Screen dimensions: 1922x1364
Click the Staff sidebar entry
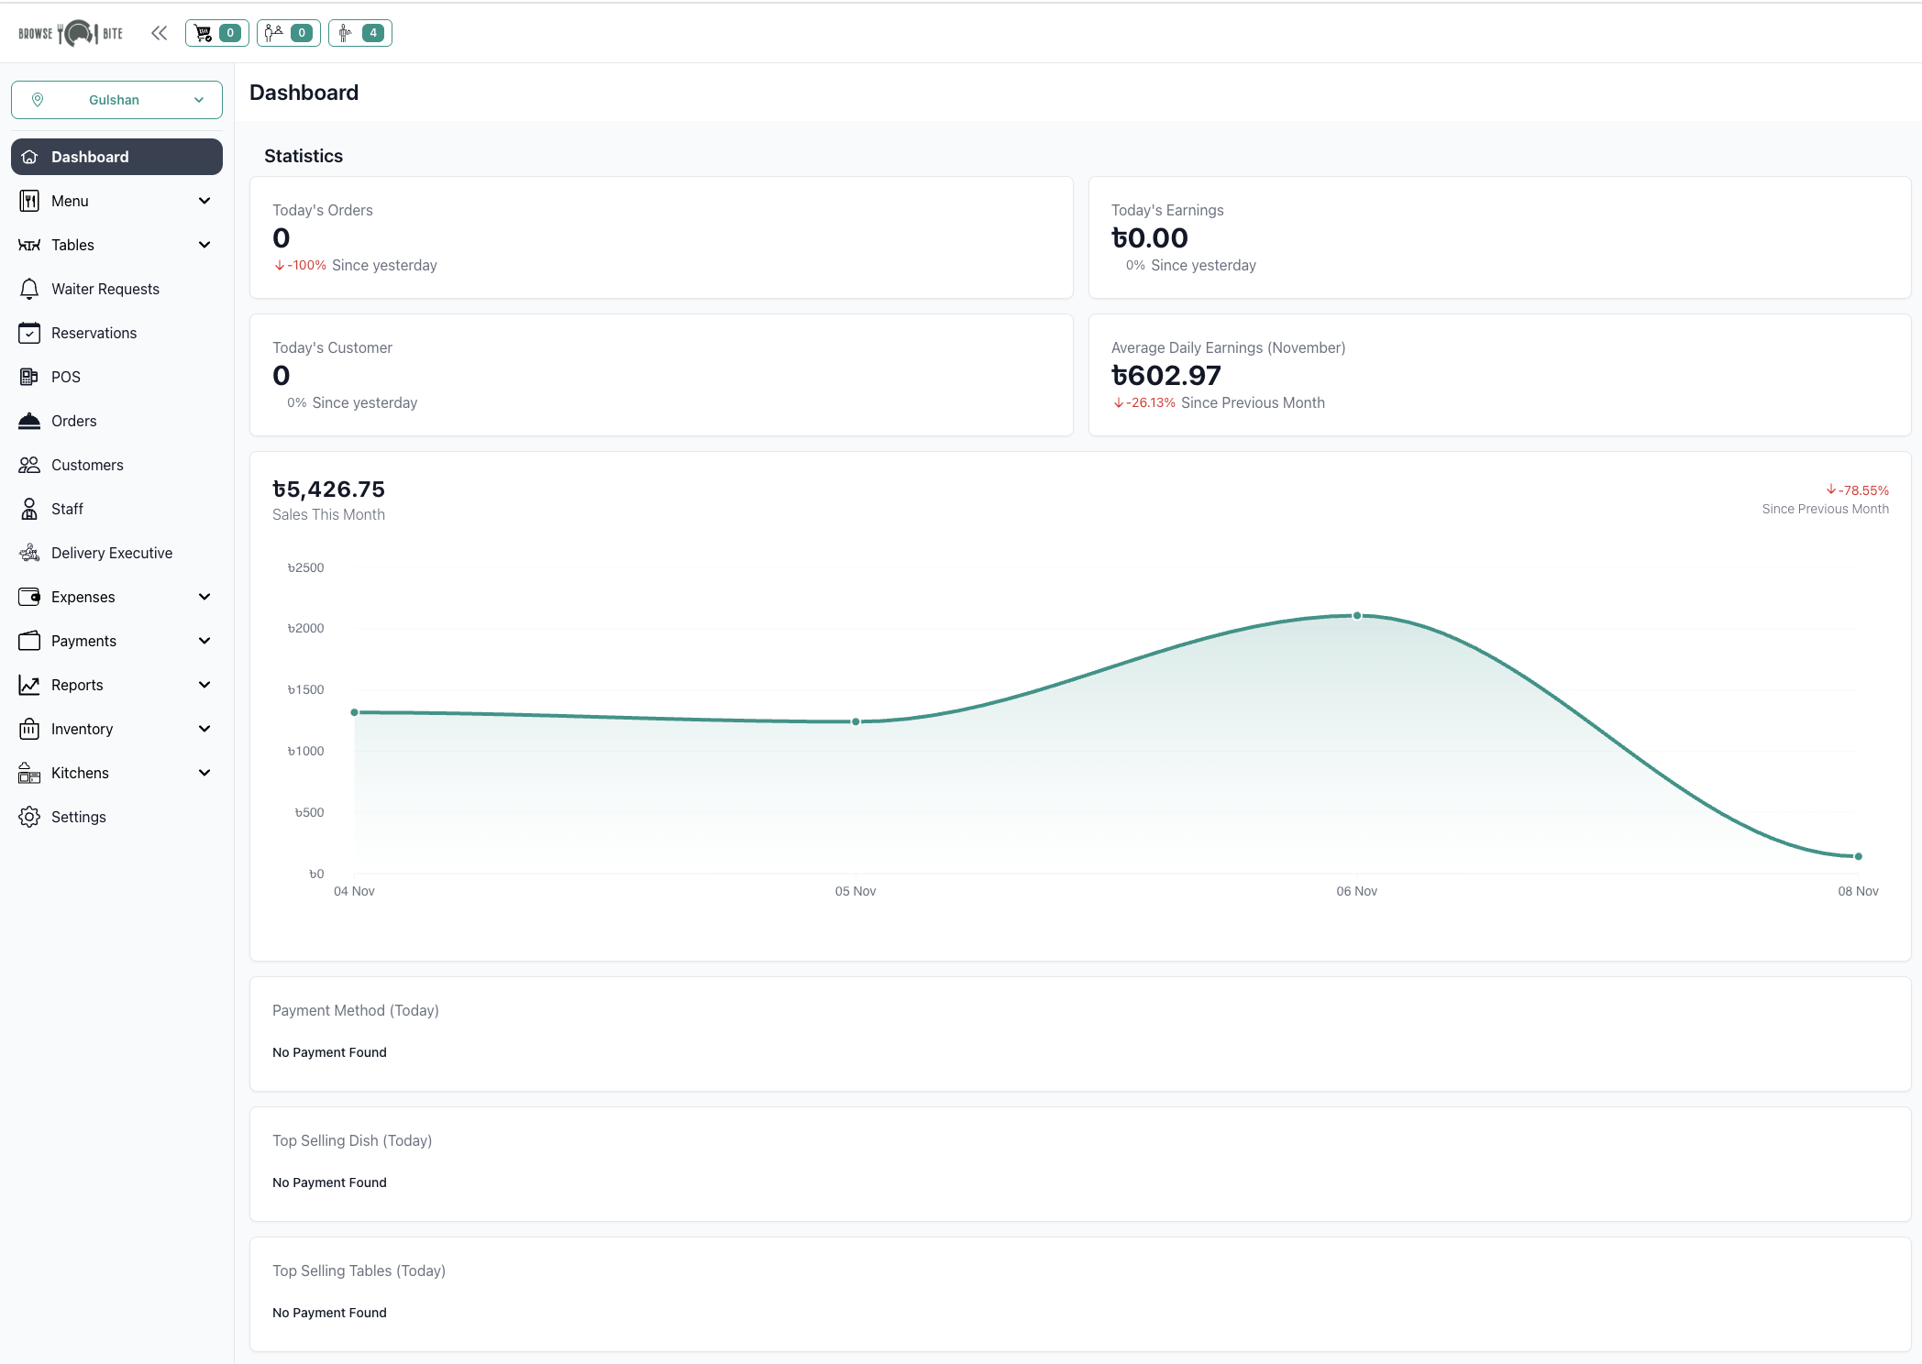[x=65, y=509]
